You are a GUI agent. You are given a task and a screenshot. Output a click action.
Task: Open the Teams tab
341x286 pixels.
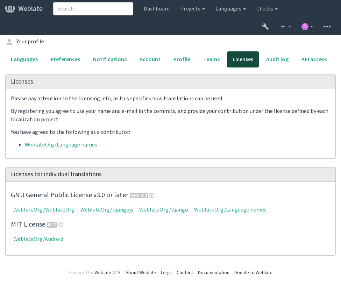(211, 59)
